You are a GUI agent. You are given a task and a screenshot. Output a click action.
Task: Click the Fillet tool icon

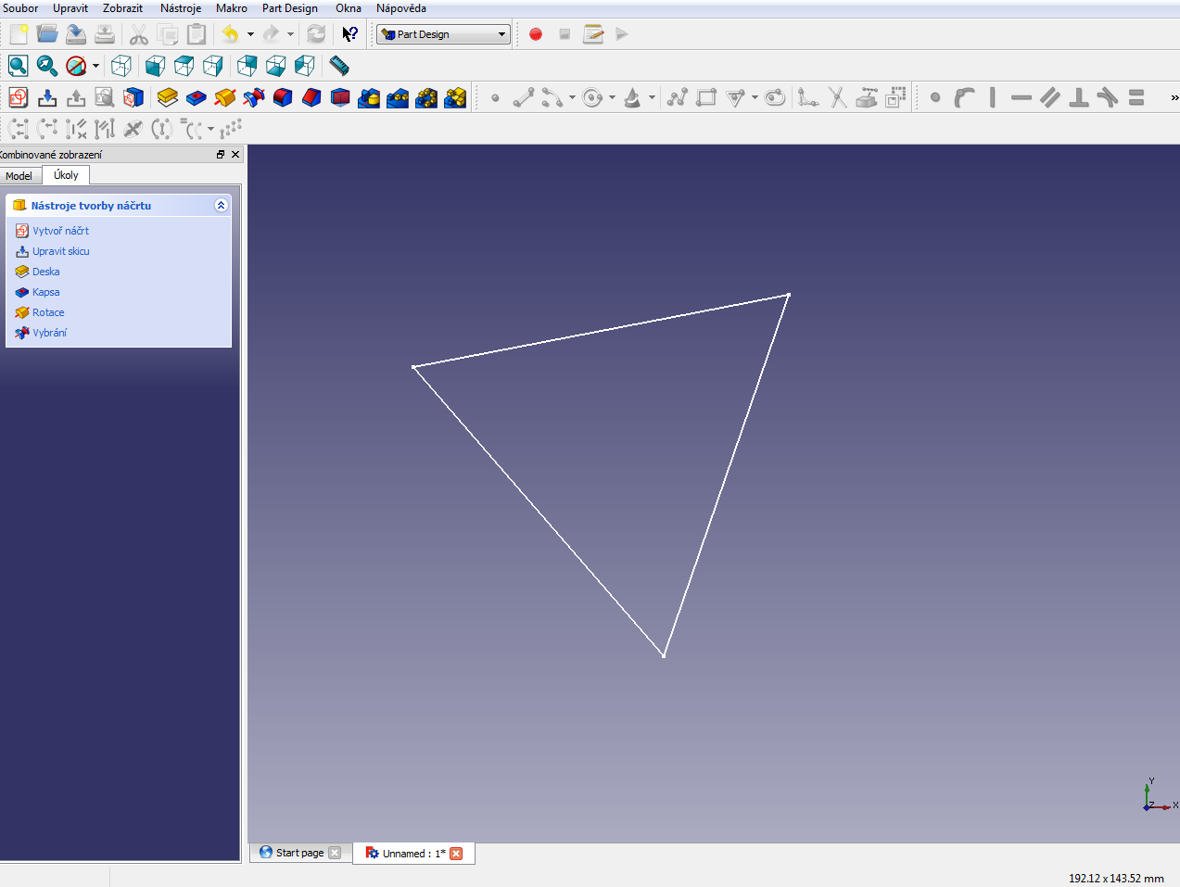tap(283, 97)
